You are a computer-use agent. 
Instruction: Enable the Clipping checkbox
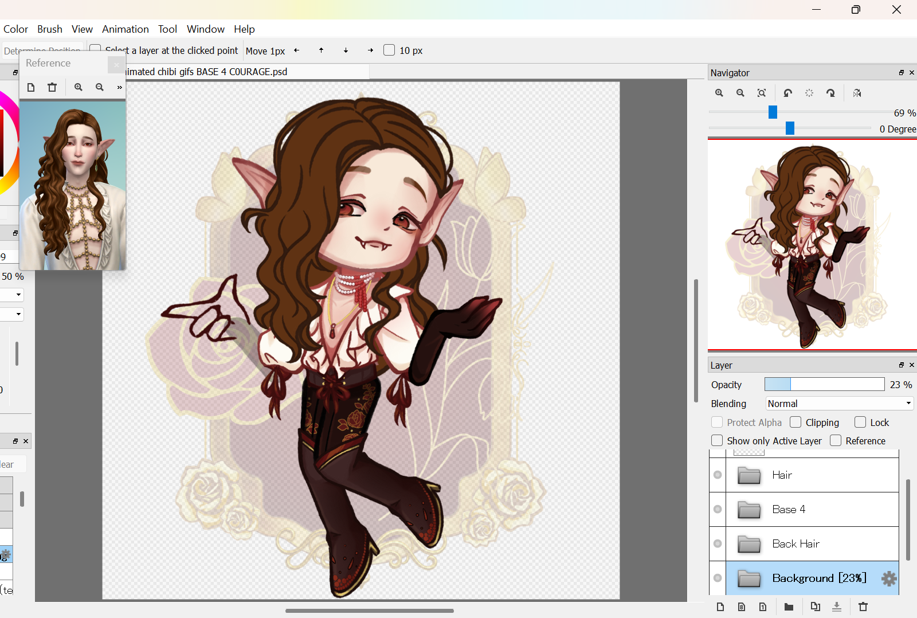(x=795, y=423)
